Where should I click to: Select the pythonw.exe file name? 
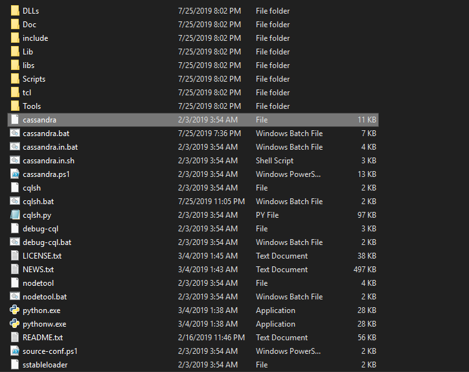click(x=45, y=324)
